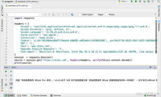The height and width of the screenshot is (97, 161).
Task: Close the example_zhihu.com.py tab
Action: click(x=30, y=6)
